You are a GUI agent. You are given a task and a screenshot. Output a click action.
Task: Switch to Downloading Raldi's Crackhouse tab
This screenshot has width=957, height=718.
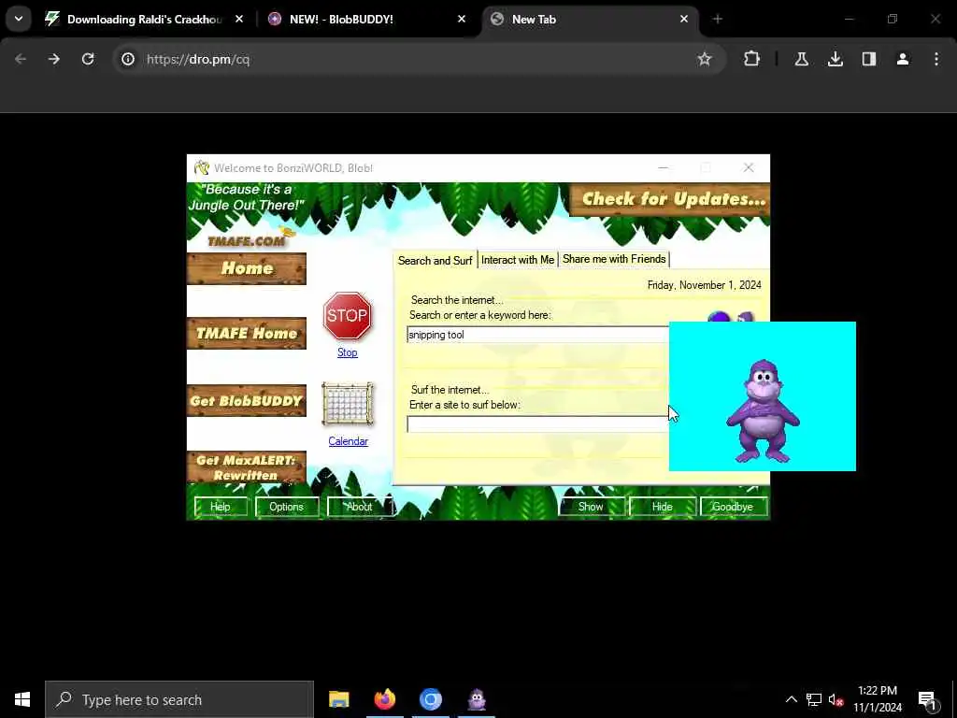[145, 19]
